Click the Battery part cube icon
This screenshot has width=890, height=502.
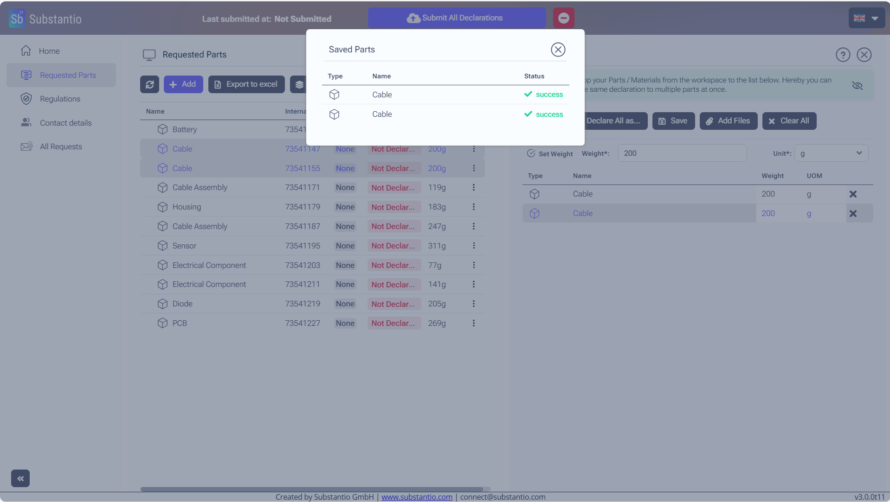pos(162,129)
